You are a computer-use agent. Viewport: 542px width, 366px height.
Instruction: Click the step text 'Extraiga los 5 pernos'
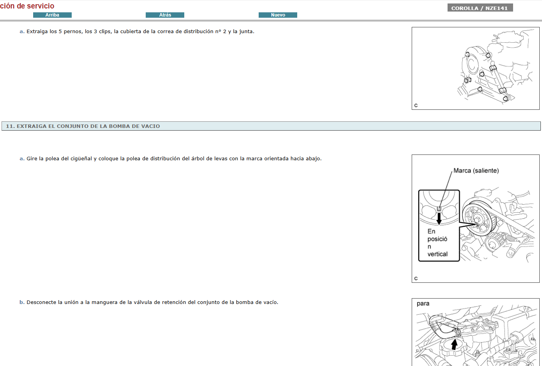[x=140, y=32]
